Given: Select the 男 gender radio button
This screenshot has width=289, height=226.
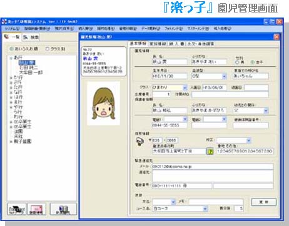Looking at the screenshot, I should pos(237,62).
